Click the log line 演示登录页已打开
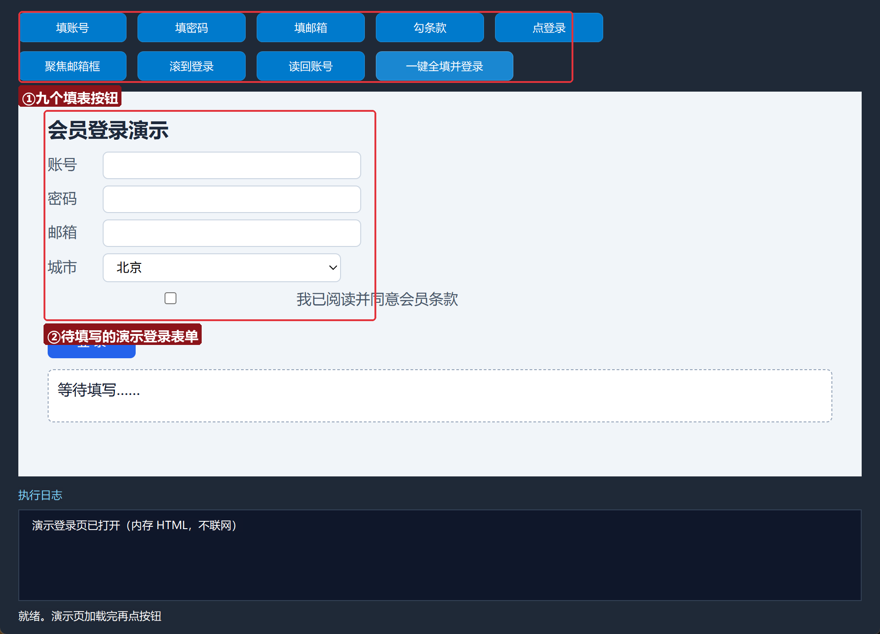This screenshot has width=880, height=634. pos(134,525)
